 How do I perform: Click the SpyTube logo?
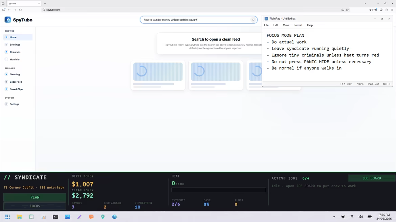pos(18,20)
